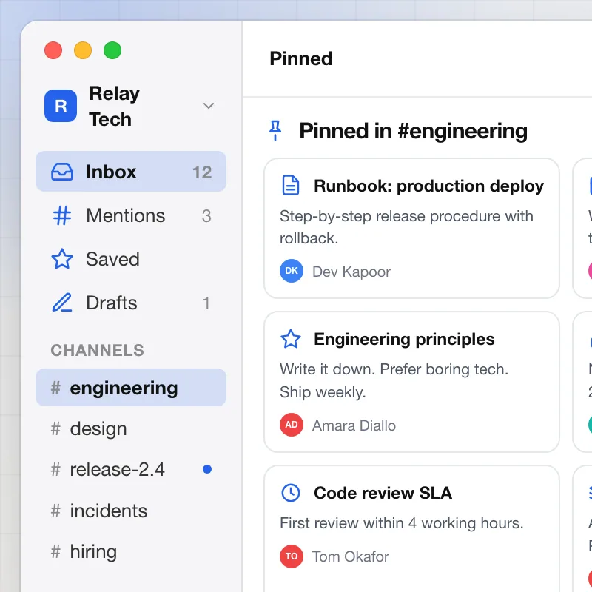Open the release-2.4 channel
This screenshot has height=592, width=592.
tap(131, 470)
